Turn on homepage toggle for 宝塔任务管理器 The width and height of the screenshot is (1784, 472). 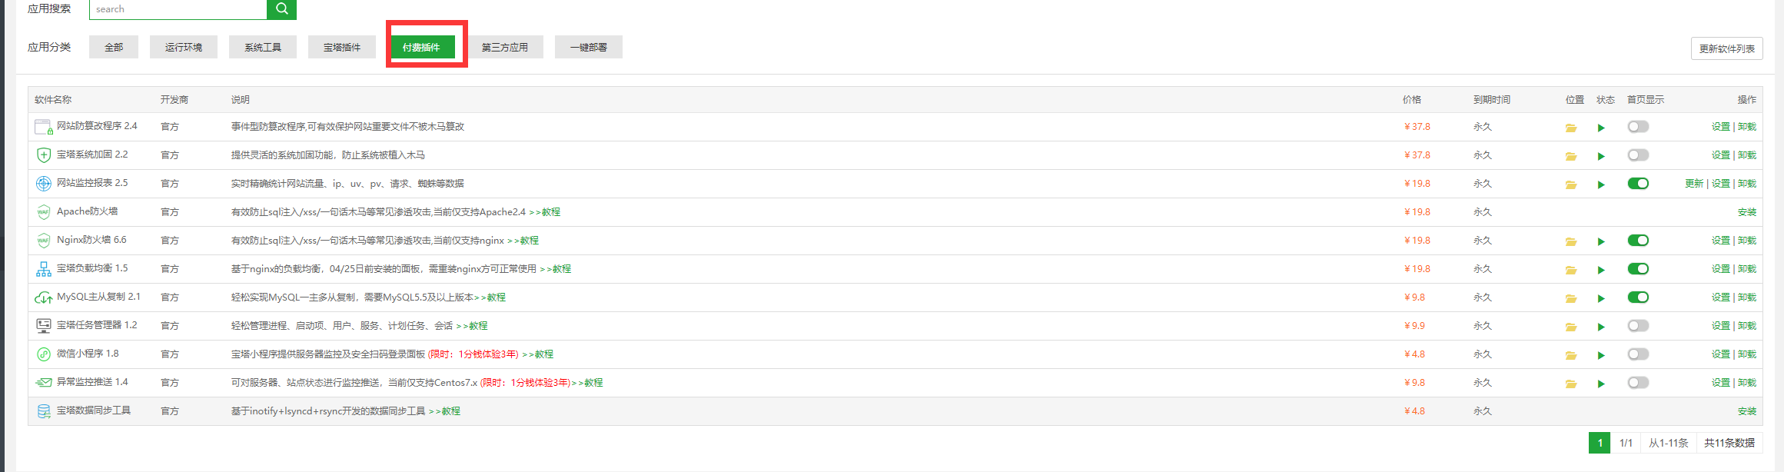click(x=1638, y=326)
